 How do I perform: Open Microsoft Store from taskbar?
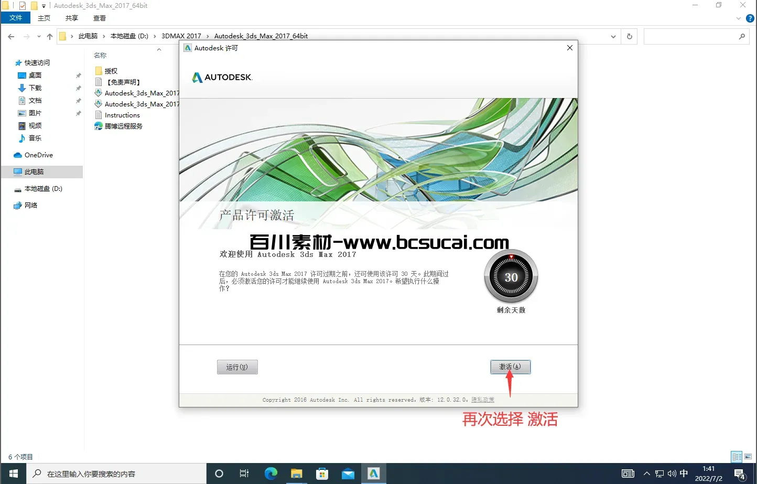coord(322,474)
